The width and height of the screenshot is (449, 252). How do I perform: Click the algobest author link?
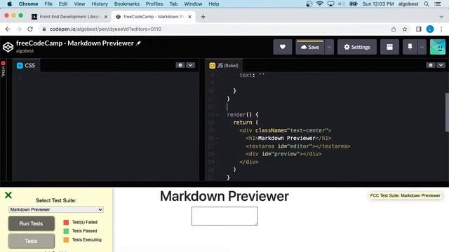tap(25, 51)
